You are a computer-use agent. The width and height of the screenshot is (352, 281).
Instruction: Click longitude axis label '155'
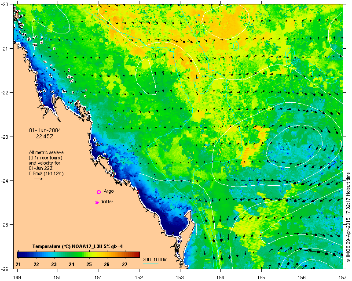[261, 277]
